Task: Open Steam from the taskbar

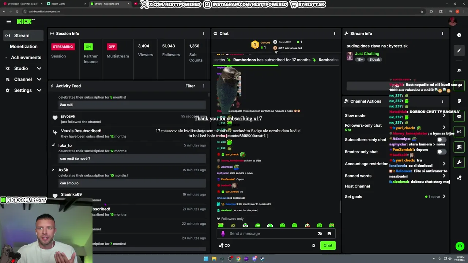Action: click(262, 259)
